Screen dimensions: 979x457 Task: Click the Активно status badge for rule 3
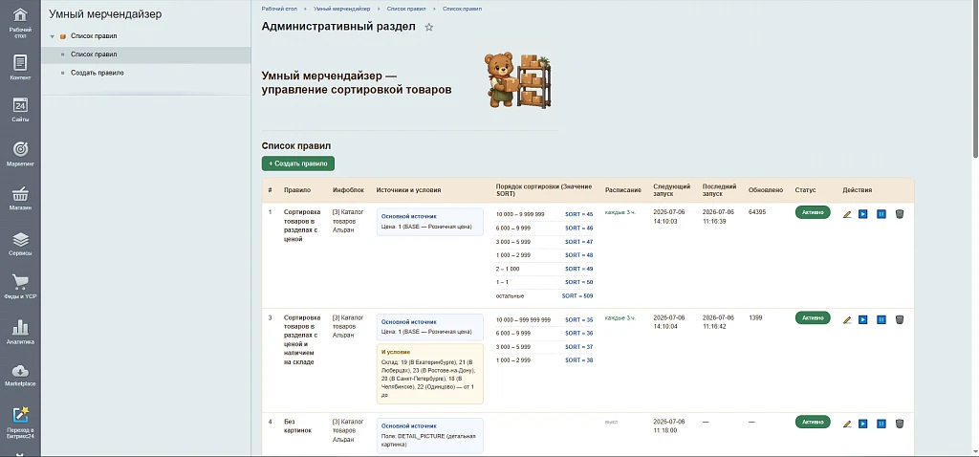[x=813, y=317]
